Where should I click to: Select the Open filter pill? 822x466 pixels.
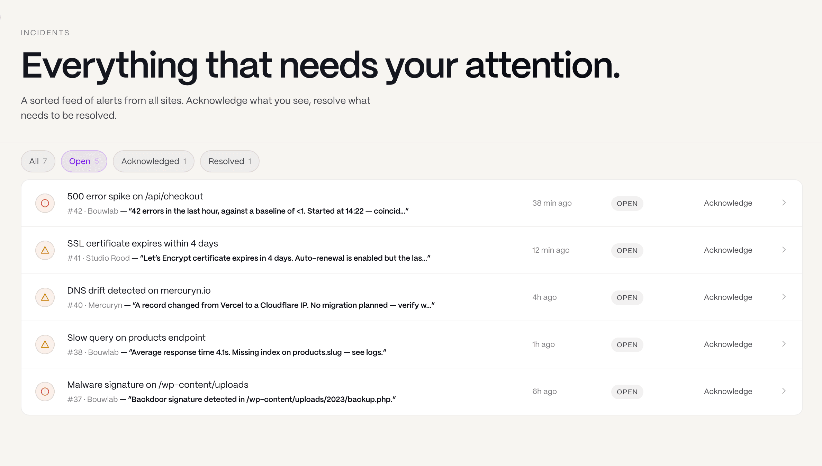pos(84,161)
